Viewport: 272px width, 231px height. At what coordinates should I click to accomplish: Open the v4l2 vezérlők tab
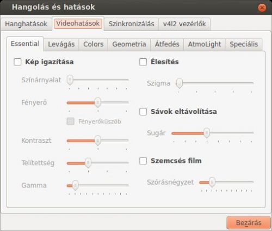(184, 24)
